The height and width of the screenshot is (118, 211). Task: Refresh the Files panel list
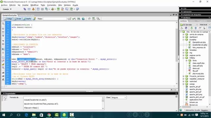click(x=186, y=28)
